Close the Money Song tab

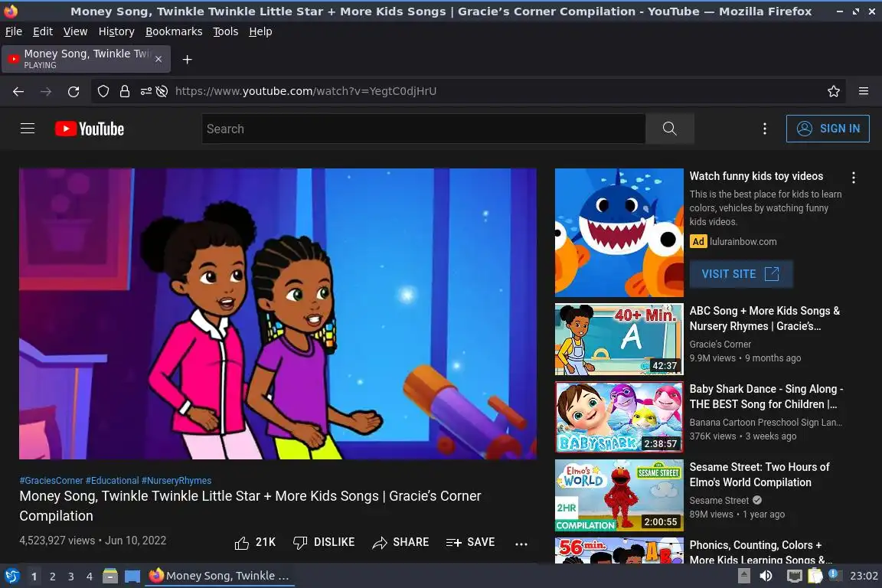point(158,59)
